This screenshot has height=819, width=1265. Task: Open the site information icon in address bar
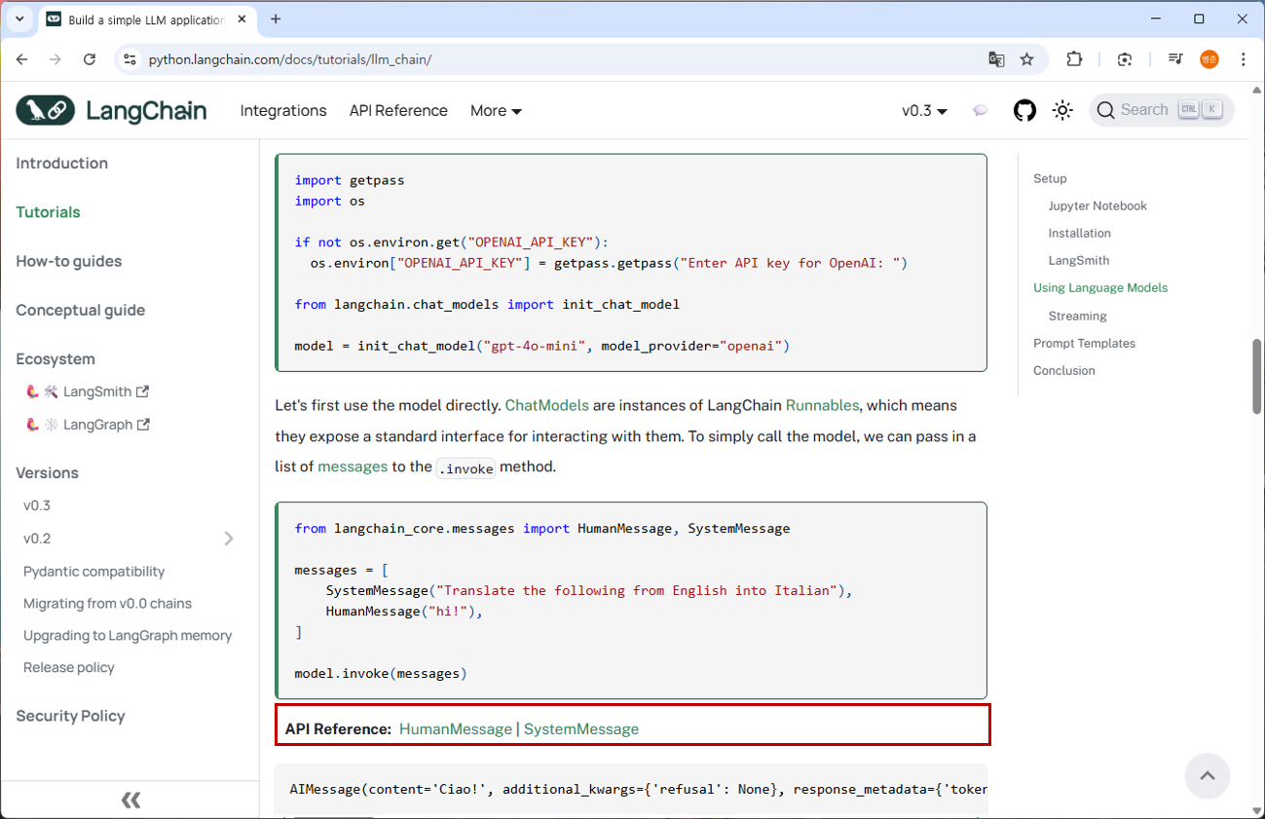click(x=130, y=59)
